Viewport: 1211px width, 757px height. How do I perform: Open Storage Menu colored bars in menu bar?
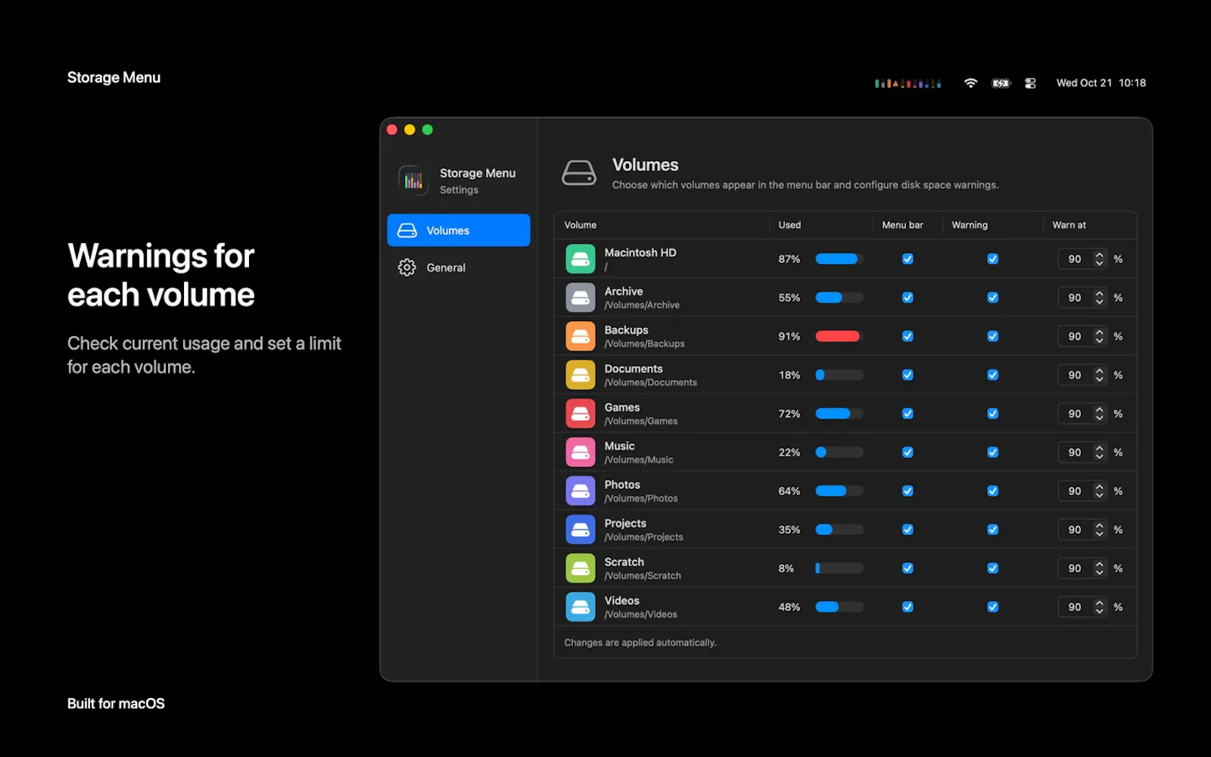[907, 83]
